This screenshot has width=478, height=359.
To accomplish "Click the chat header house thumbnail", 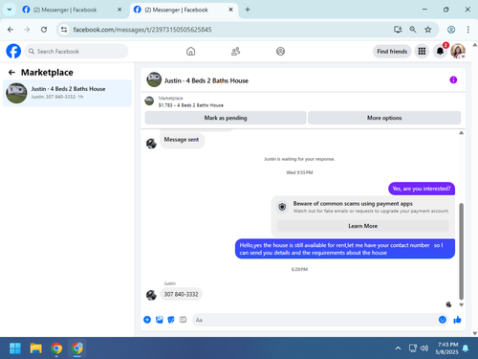I will coord(154,79).
